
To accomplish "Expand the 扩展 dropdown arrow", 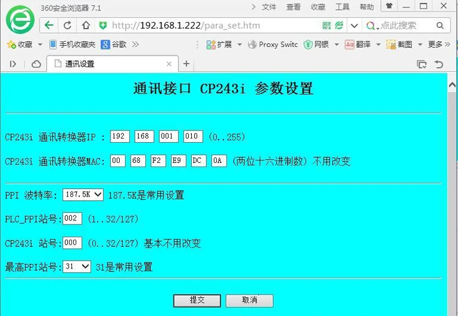I will point(239,45).
